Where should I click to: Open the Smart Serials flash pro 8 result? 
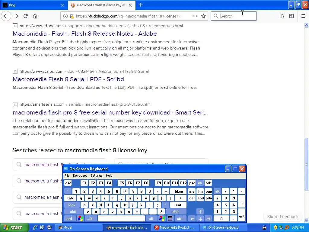pos(110,112)
